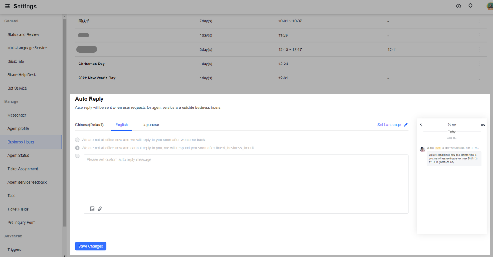The height and width of the screenshot is (257, 493).
Task: Click the agent avatar in chat preview
Action: tap(423, 150)
